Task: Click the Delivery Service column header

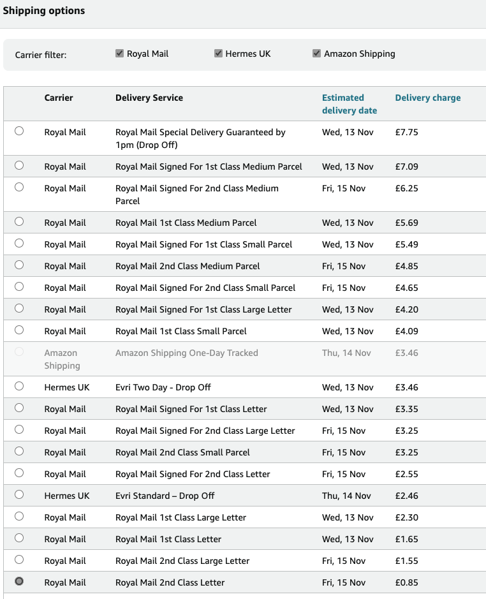Action: [149, 98]
